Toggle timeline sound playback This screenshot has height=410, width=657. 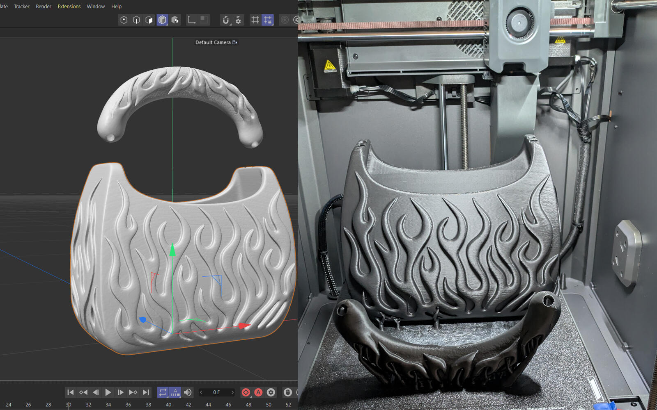(188, 392)
